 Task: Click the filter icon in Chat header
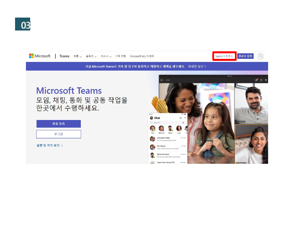(185, 118)
